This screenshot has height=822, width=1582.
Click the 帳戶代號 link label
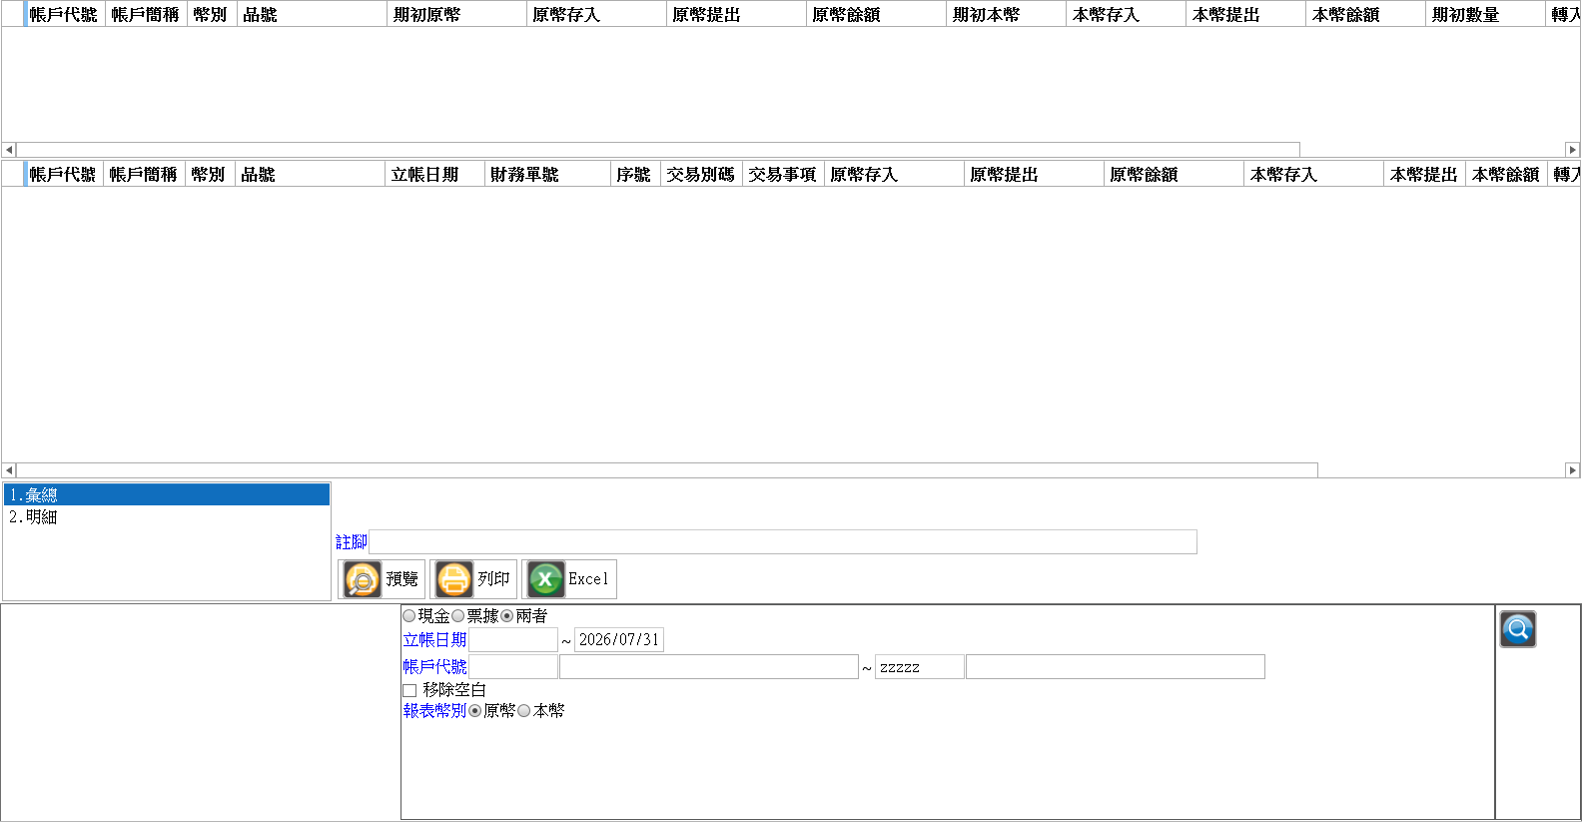(434, 666)
